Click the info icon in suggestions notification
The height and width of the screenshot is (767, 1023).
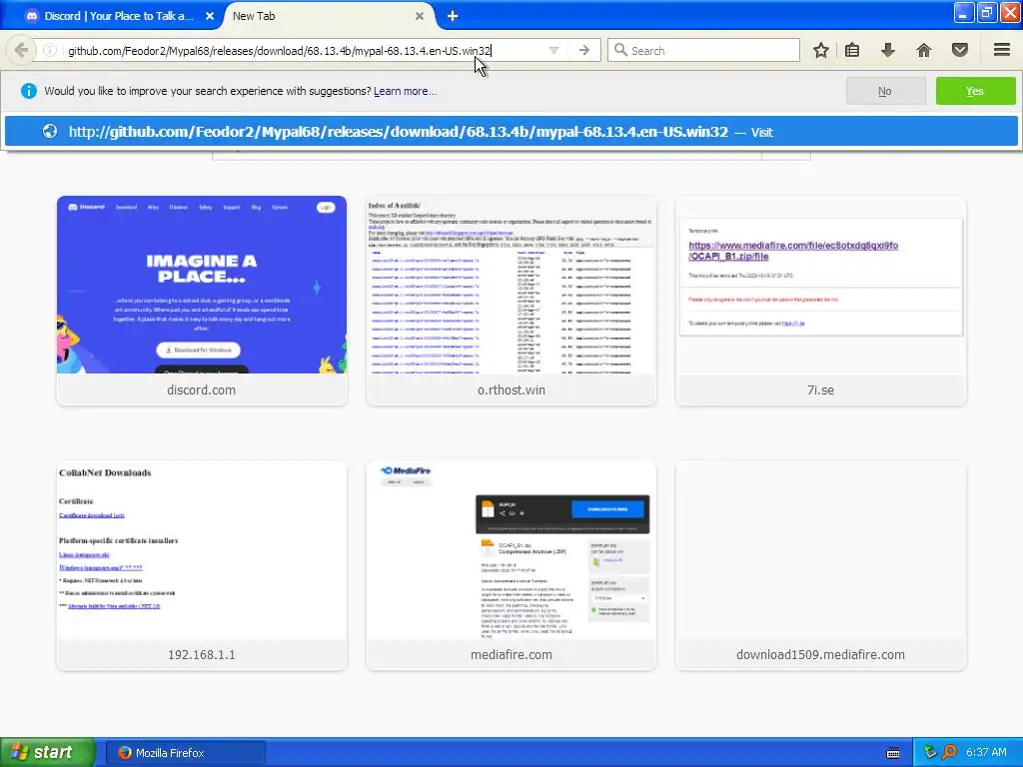click(29, 91)
